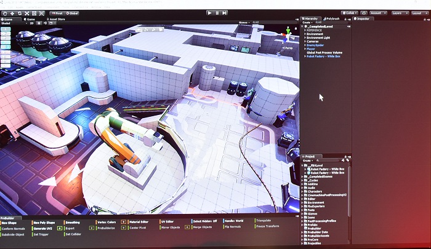Toggle Select Hidden: Off

(205, 221)
